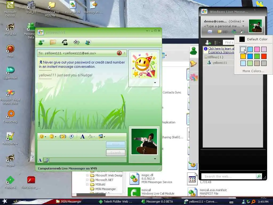Open the Everything desktop shortcut

click(10, 116)
